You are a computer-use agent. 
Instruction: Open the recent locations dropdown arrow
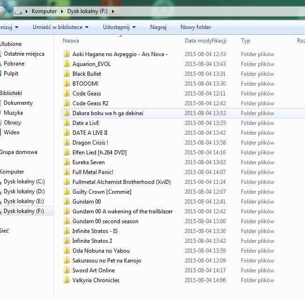point(9,12)
